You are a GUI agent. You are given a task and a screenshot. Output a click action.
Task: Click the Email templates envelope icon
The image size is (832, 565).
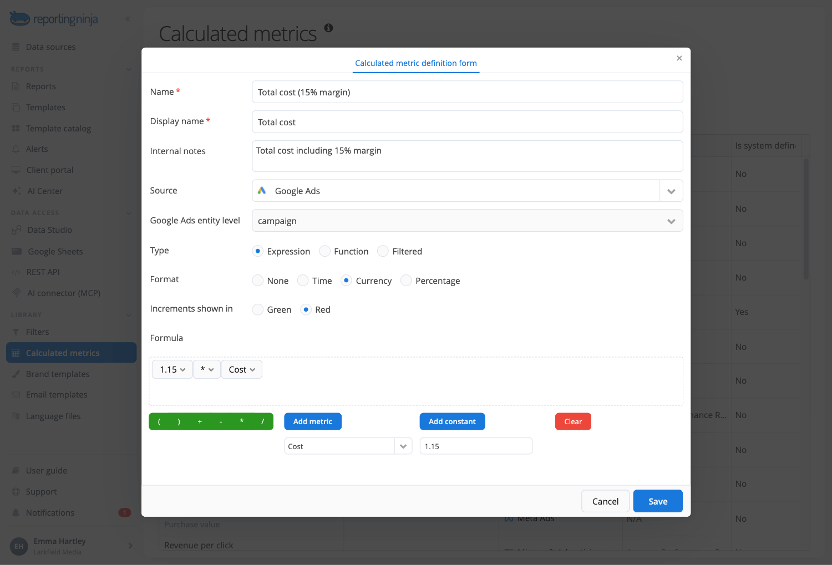(16, 395)
